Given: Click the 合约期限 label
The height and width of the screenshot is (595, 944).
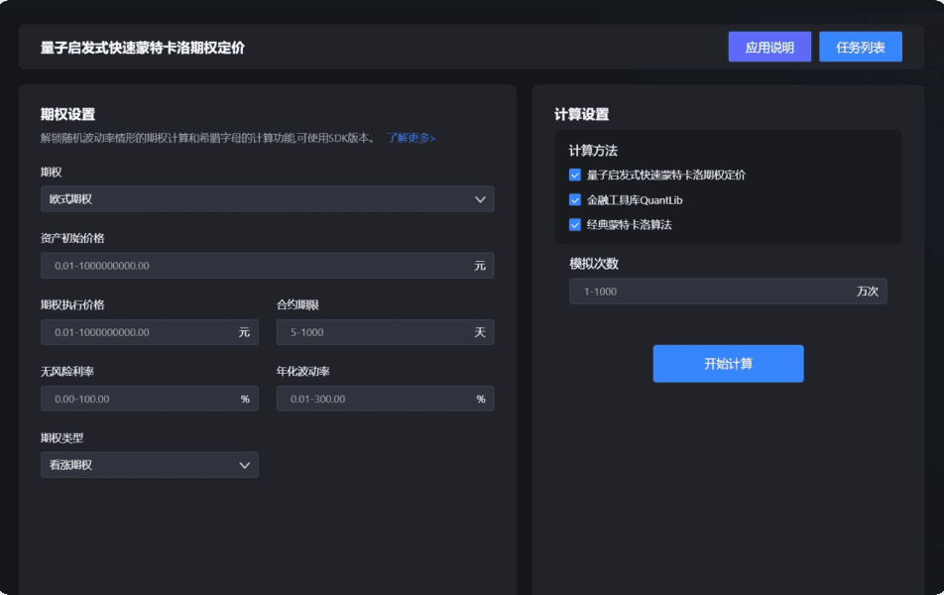Looking at the screenshot, I should (297, 304).
